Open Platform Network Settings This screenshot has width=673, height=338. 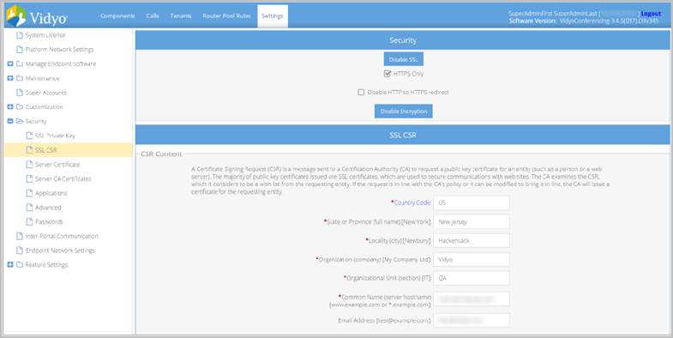point(59,50)
